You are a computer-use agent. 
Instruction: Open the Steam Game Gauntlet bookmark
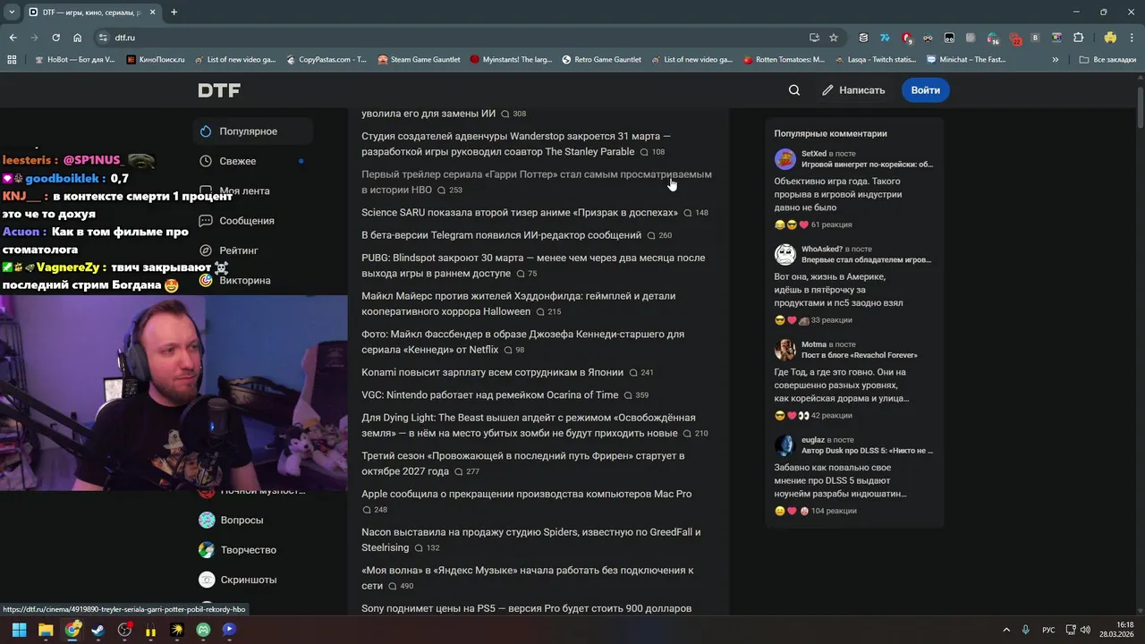click(x=419, y=60)
